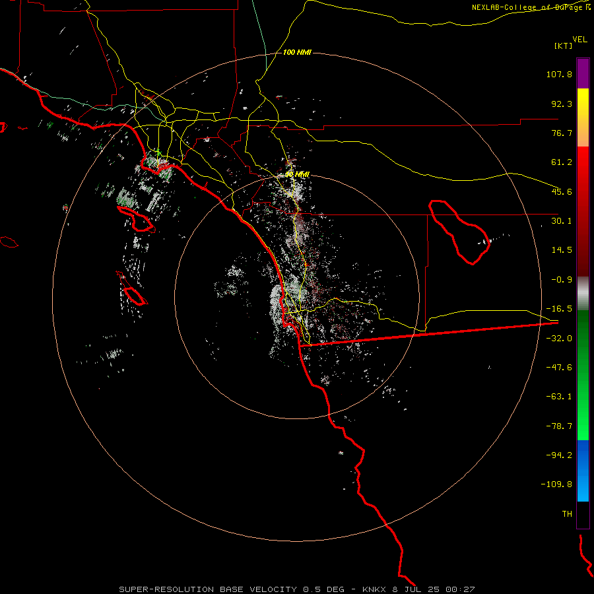Click the 50 NMI range ring label
The image size is (594, 594).
click(298, 174)
